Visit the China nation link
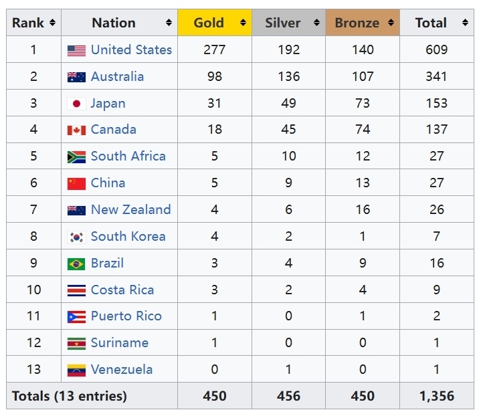Screen dimensions: 481x418 pyautogui.click(x=108, y=183)
